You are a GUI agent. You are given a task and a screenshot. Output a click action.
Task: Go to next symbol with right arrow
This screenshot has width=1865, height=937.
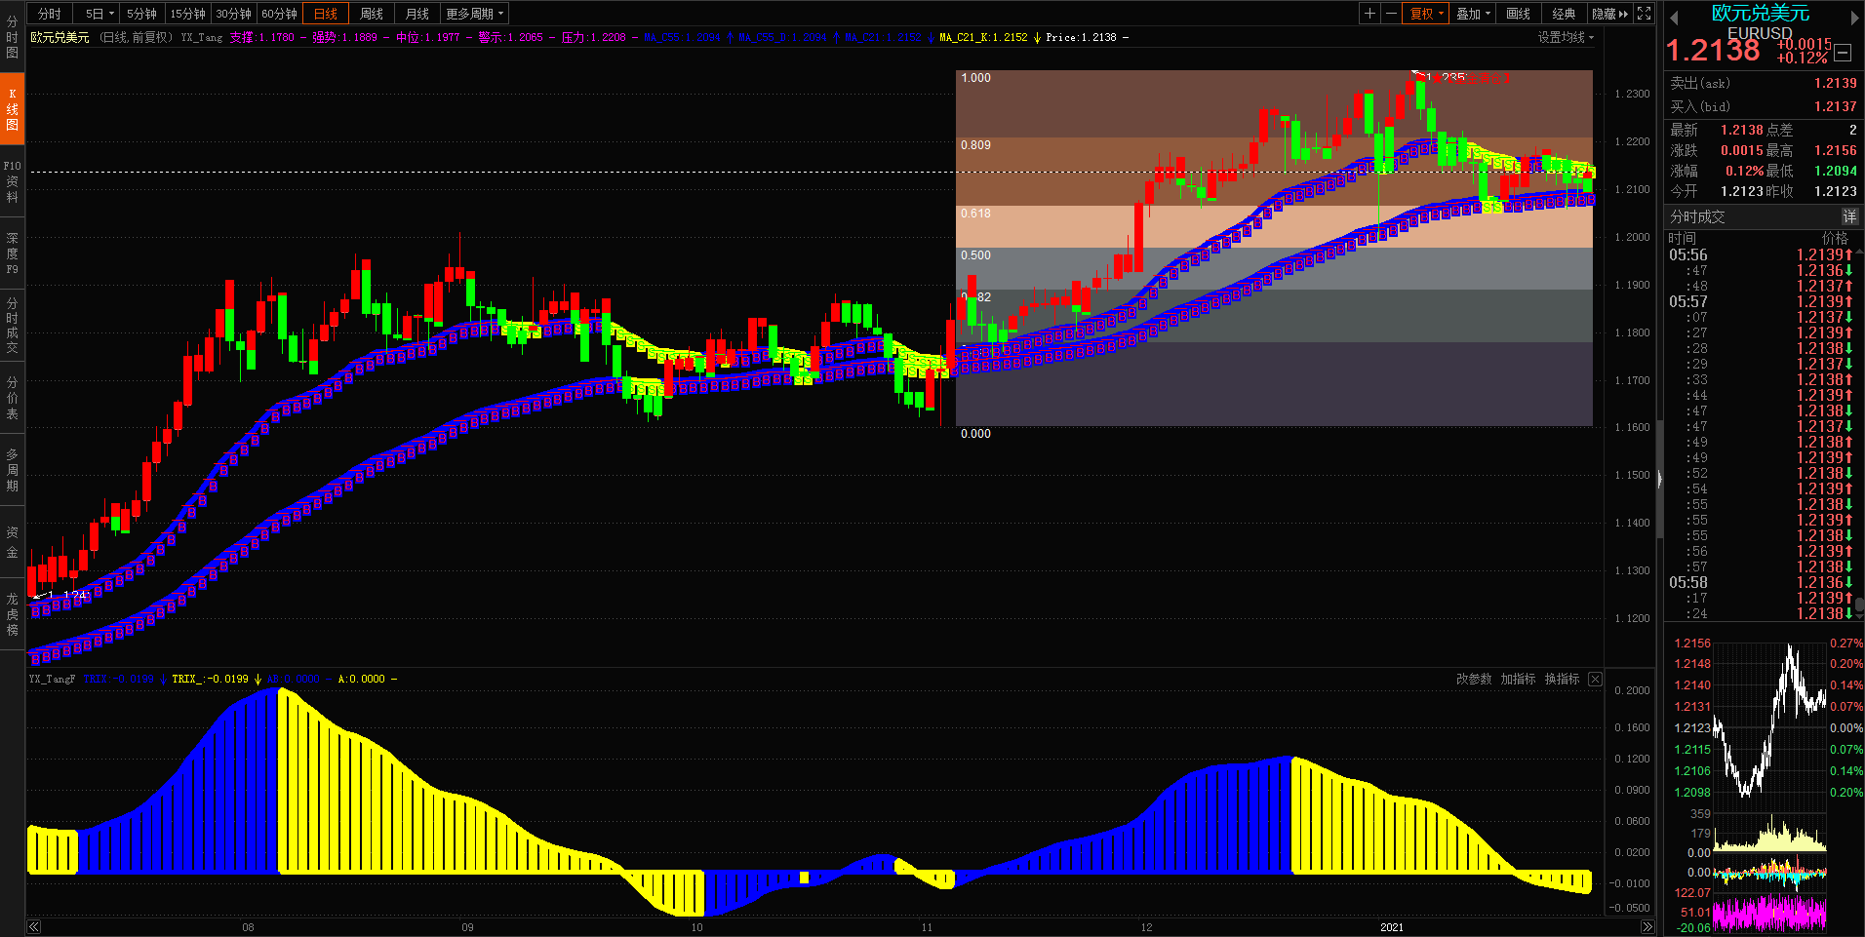pos(1854,18)
